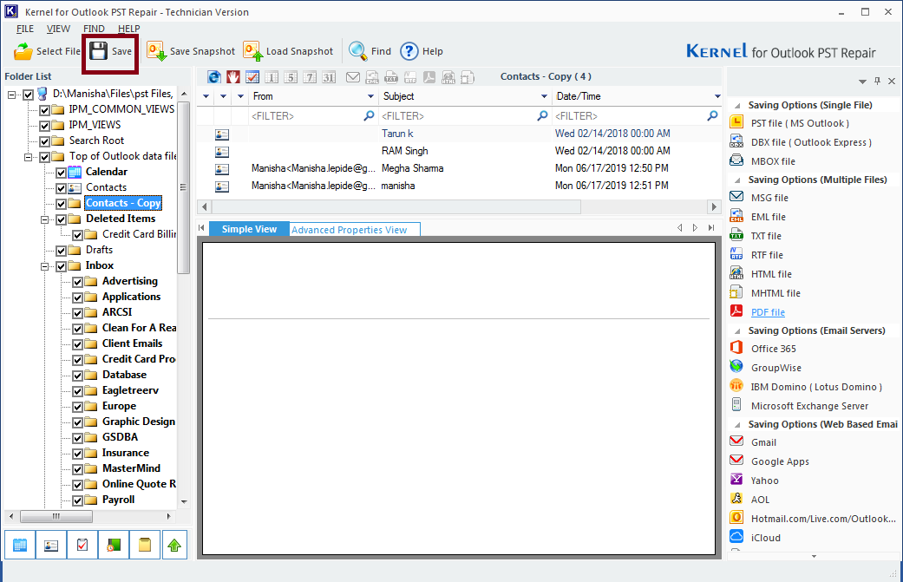The image size is (903, 582).
Task: Open the tasks clipboard button at bottom left
Action: point(82,545)
